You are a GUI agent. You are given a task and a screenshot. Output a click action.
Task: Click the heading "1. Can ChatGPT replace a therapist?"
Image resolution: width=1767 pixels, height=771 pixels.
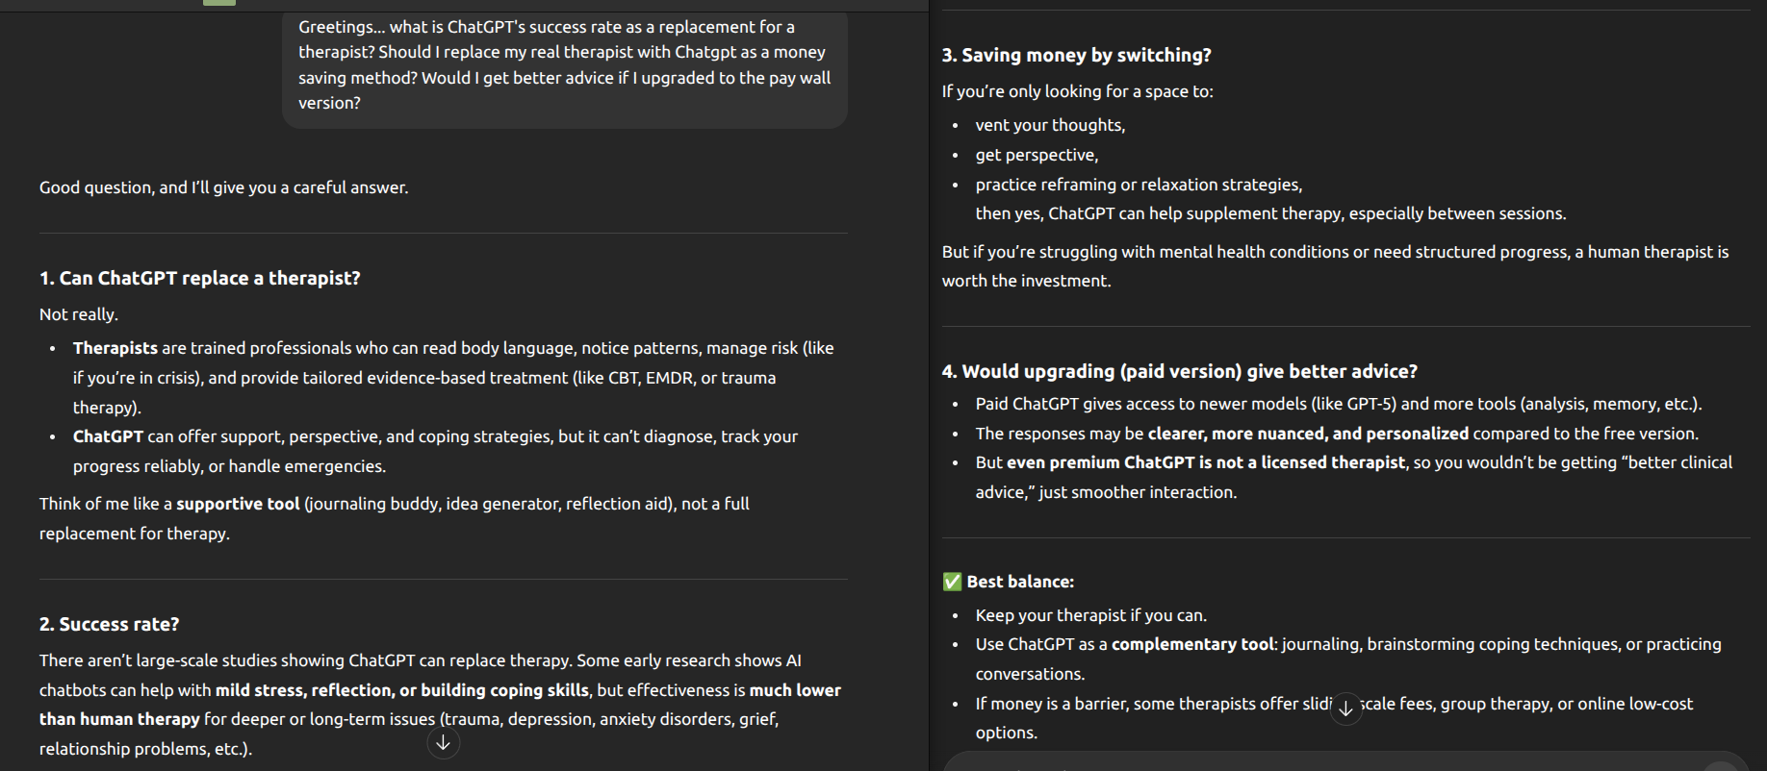click(199, 278)
